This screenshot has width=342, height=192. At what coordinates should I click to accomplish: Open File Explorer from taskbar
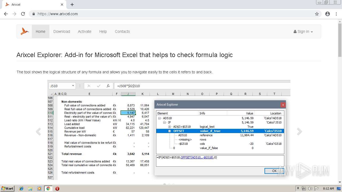(x=30, y=189)
